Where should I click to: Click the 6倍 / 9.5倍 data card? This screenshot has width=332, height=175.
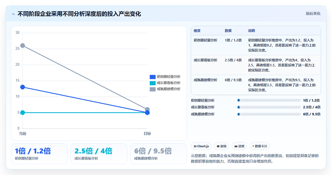(158, 154)
